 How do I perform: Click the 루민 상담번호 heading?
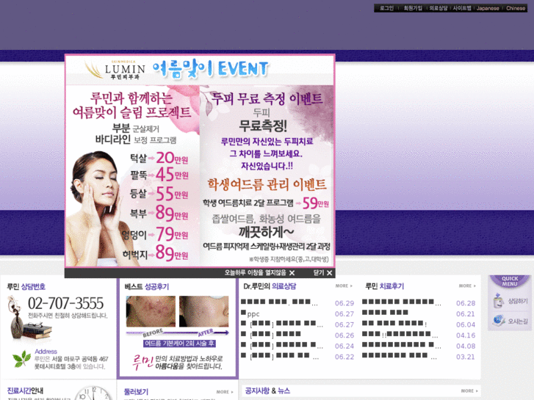point(26,287)
